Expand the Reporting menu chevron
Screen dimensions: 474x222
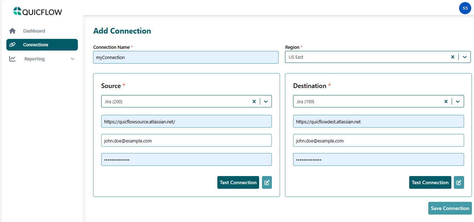coord(73,59)
